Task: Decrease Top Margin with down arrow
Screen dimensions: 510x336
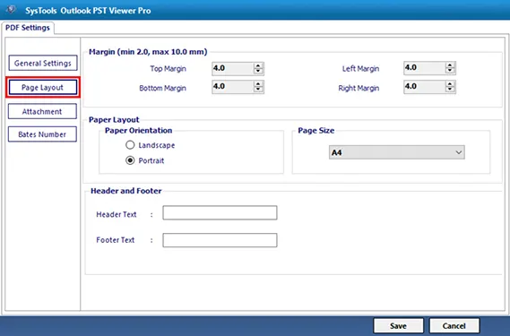Action: (258, 72)
